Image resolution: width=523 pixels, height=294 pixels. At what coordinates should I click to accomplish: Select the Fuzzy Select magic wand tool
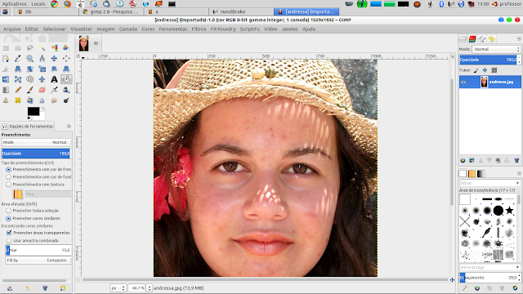pyautogui.click(x=42, y=48)
